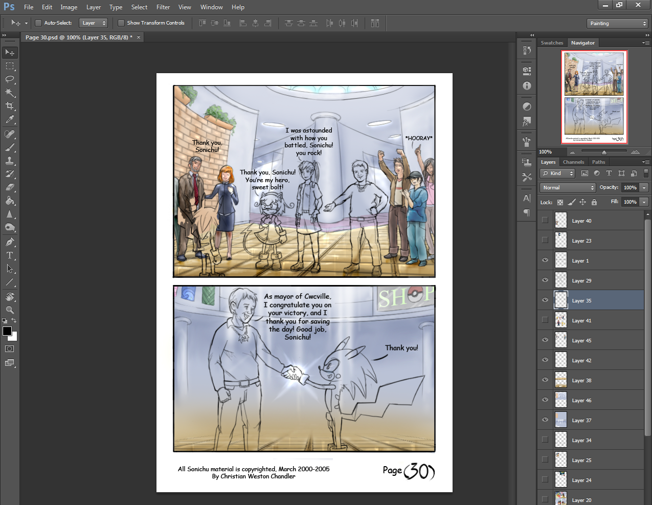The width and height of the screenshot is (652, 505).
Task: Select the Brush tool
Action: [x=10, y=147]
